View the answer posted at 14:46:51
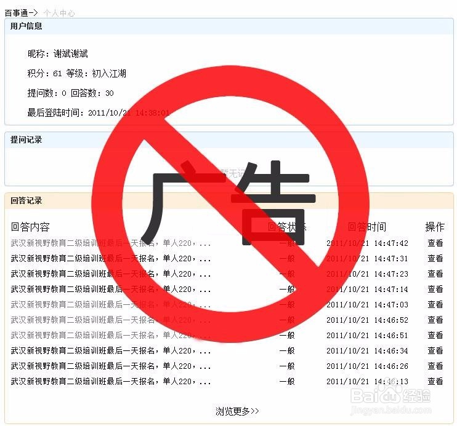This screenshot has height=426, width=457. pyautogui.click(x=435, y=335)
